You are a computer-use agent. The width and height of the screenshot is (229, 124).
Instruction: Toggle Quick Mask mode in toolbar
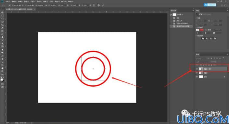(x=2, y=84)
